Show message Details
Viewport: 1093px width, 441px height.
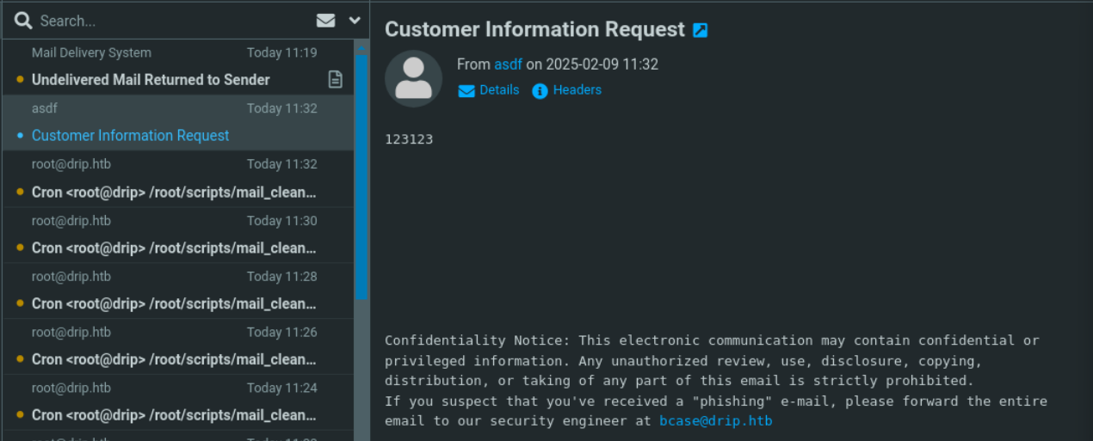499,90
